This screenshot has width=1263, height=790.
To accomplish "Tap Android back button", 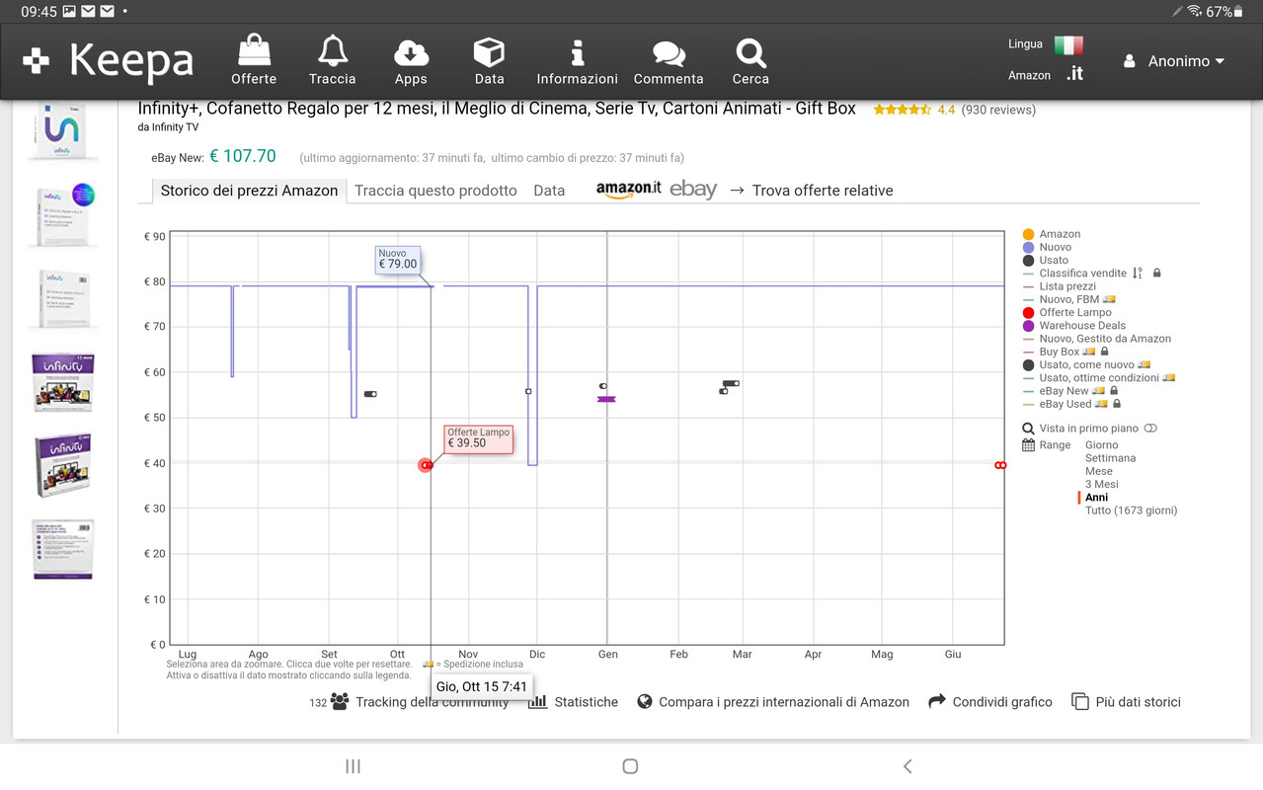I will tap(908, 766).
